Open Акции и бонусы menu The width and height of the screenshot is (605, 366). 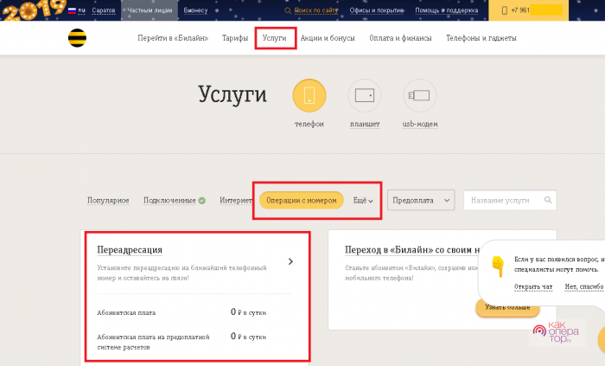click(x=328, y=38)
